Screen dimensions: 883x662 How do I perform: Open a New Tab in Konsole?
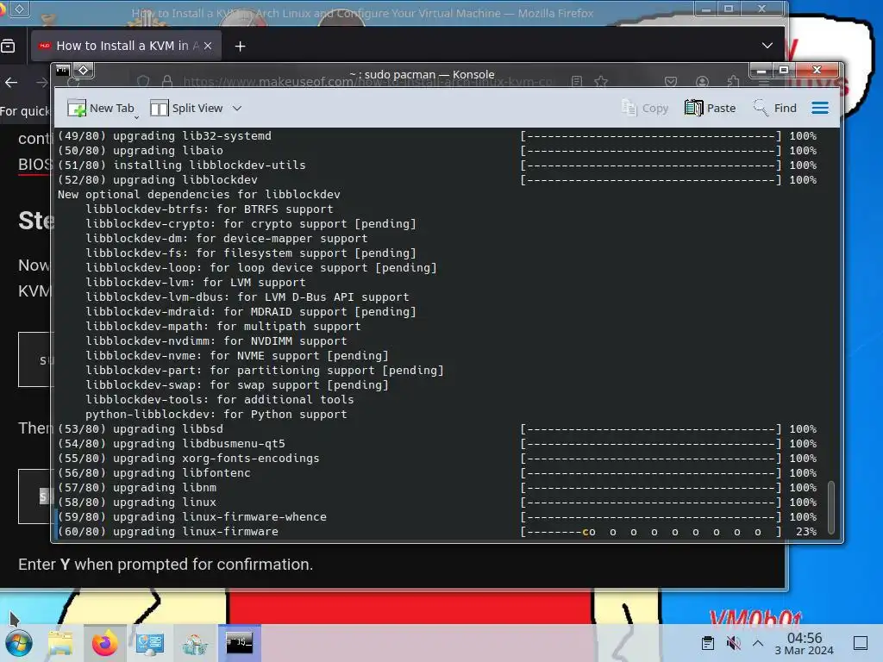tap(100, 108)
